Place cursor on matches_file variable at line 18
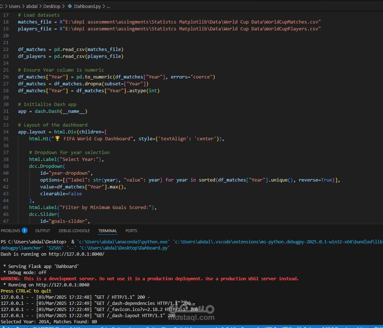This screenshot has height=328, width=383. 35,22
